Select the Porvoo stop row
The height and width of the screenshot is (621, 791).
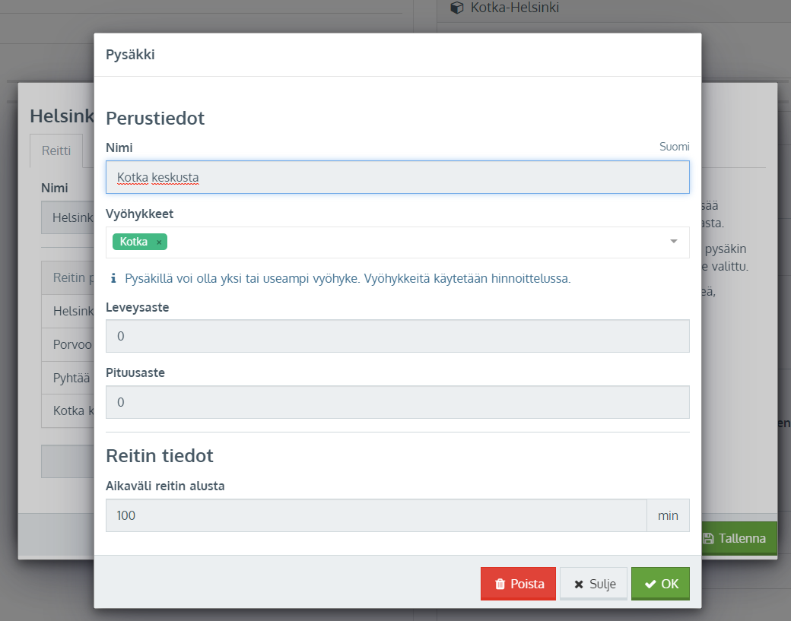[71, 344]
